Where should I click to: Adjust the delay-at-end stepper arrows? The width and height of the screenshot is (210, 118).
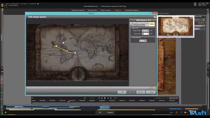143,34
